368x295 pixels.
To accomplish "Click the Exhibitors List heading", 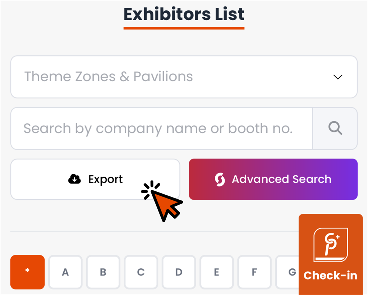I will click(184, 14).
